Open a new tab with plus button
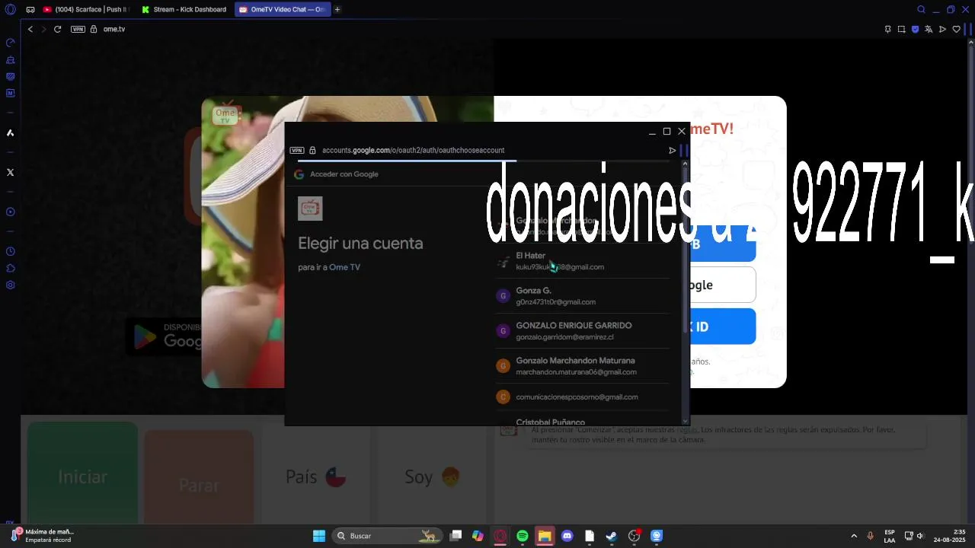Image resolution: width=975 pixels, height=548 pixels. tap(337, 10)
